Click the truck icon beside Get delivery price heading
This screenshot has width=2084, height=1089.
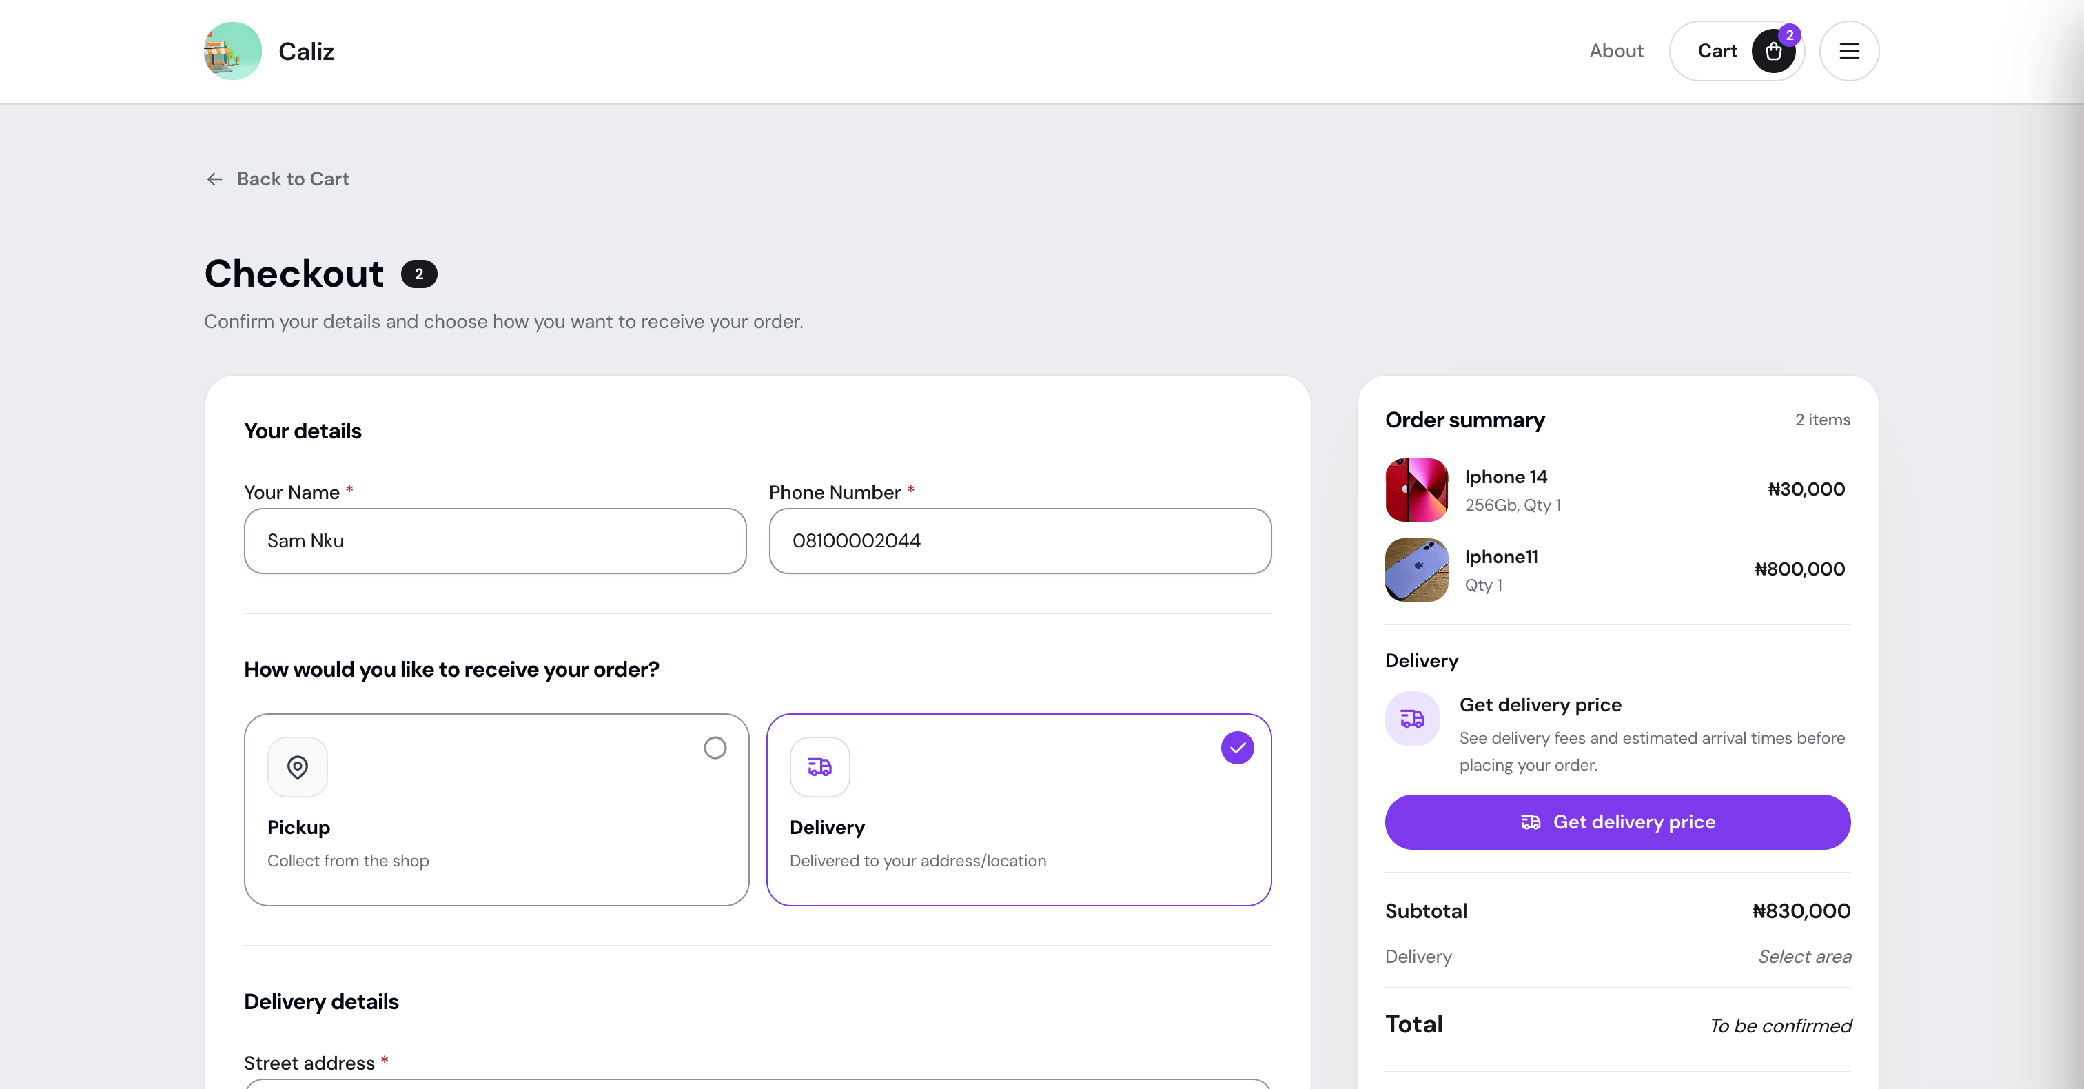[1411, 718]
